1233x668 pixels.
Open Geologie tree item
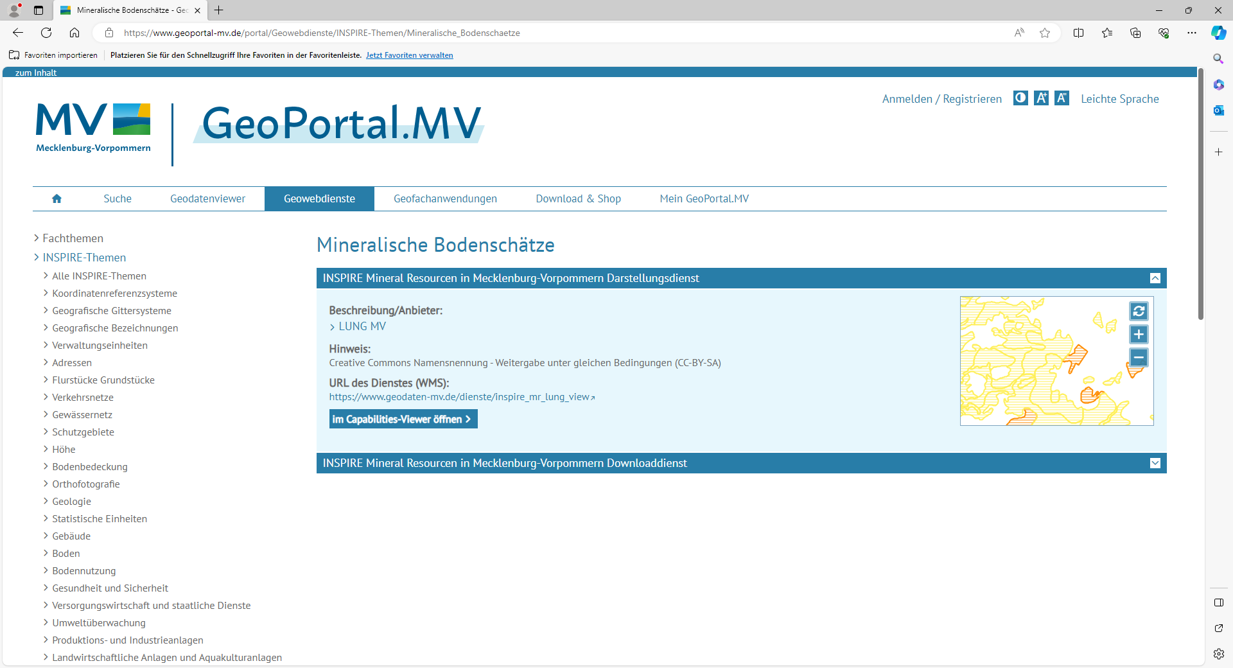tap(71, 502)
